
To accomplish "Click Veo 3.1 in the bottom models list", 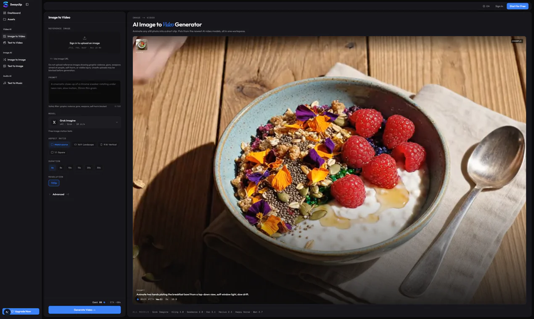I will click(x=211, y=312).
